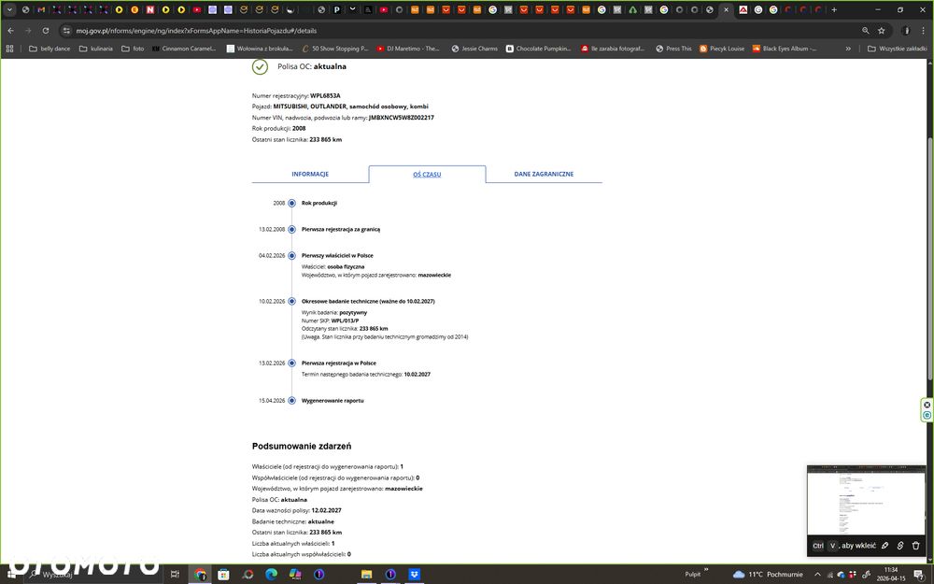
Task: Launch Microsoft Edge from the taskbar
Action: [x=271, y=574]
